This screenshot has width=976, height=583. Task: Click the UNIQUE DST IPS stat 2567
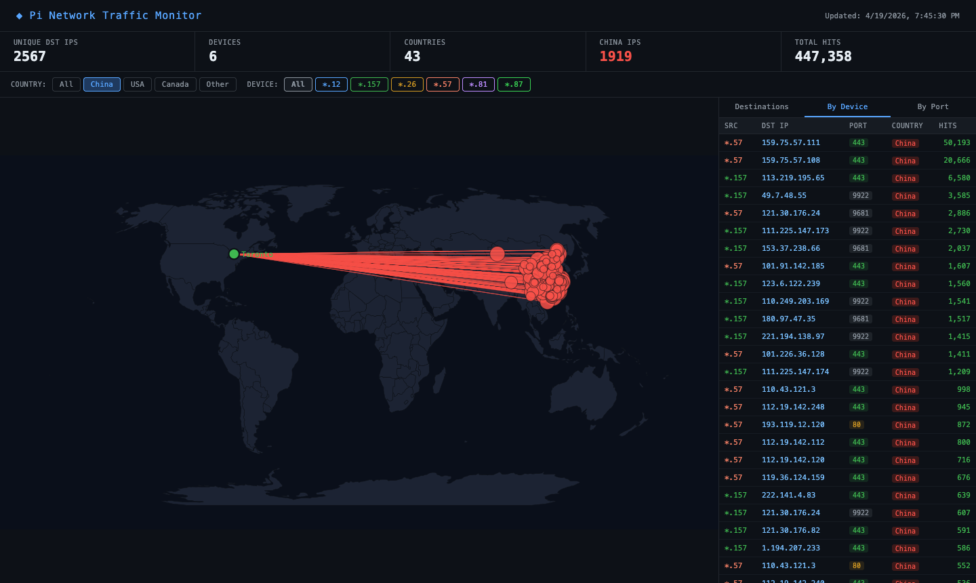(30, 56)
